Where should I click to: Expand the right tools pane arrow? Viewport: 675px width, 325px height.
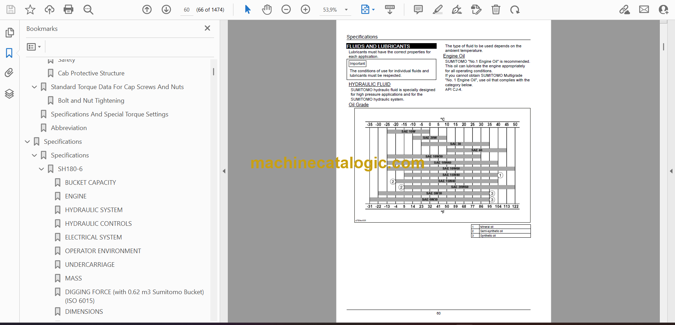click(671, 171)
